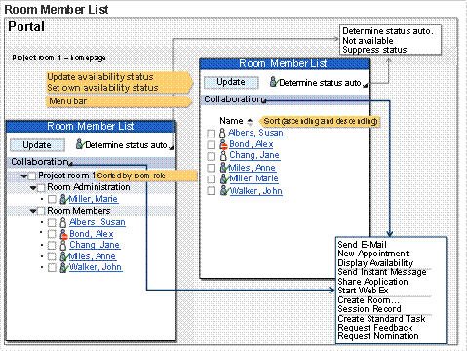This screenshot has width=467, height=351.
Task: Collapse the Project room 1 tree node
Action: (x=24, y=176)
